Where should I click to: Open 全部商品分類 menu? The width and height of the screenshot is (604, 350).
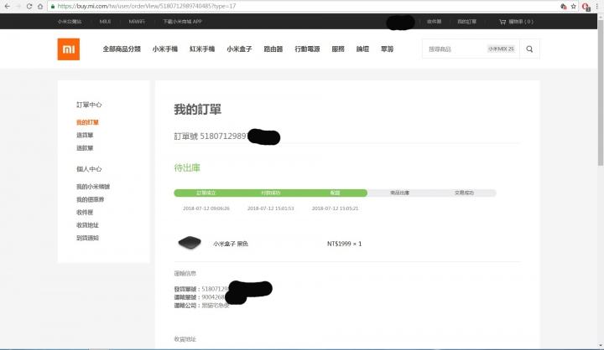122,49
